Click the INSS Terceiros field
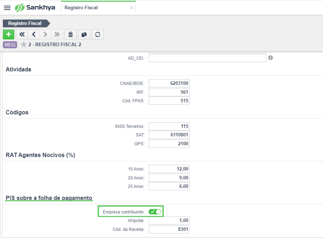This screenshot has height=238, width=323. [169, 126]
